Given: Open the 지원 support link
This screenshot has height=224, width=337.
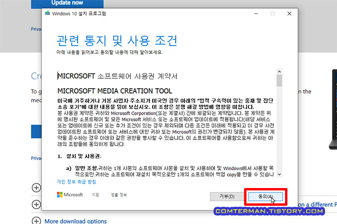Looking at the screenshot, I should pyautogui.click(x=95, y=195).
